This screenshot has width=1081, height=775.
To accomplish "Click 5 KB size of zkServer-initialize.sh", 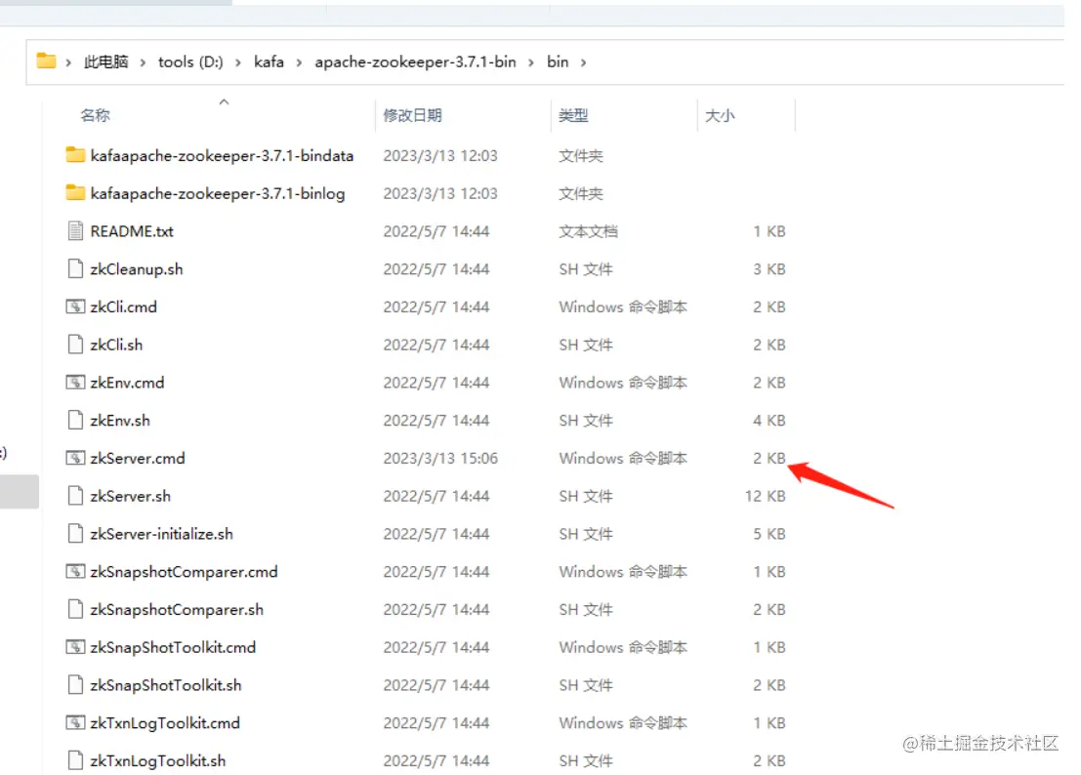I will (x=769, y=534).
